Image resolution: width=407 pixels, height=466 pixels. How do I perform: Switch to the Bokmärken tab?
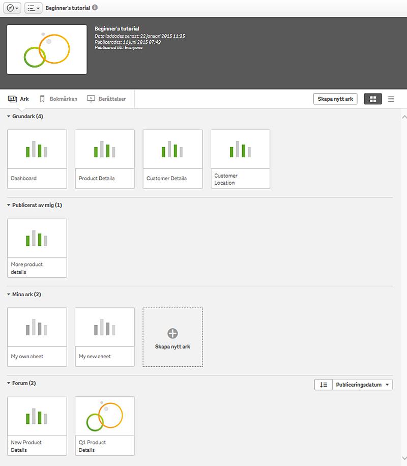pyautogui.click(x=59, y=99)
